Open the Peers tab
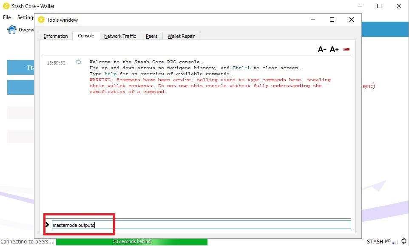 coord(151,36)
